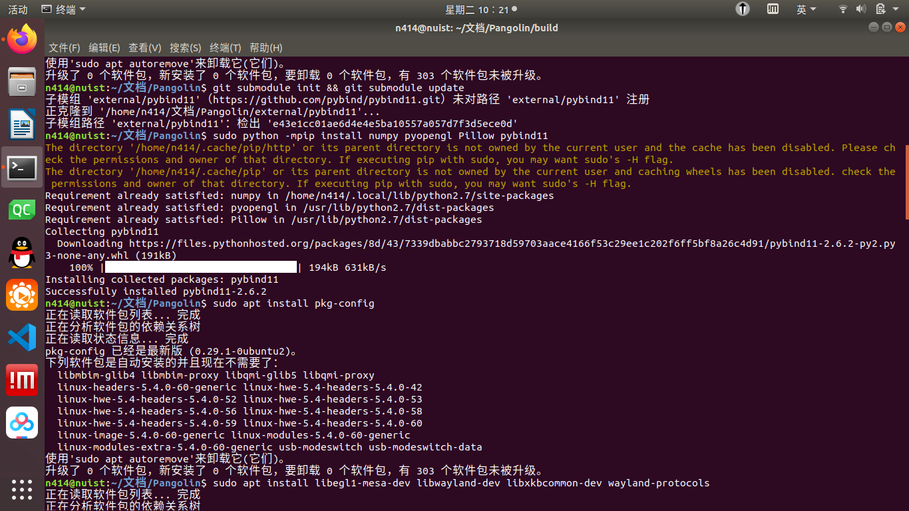Click 'linux-headers-5.4.0-60-generic' package text
This screenshot has width=909, height=511.
coord(147,387)
